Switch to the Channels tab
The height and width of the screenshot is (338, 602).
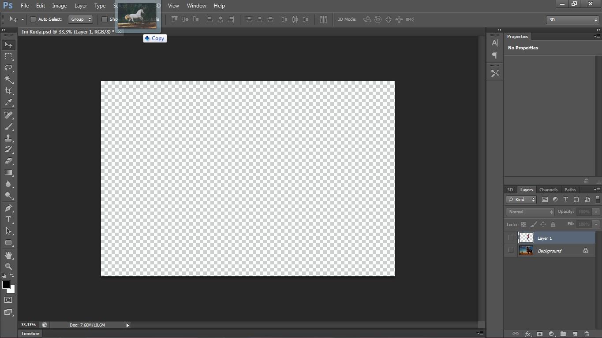548,190
